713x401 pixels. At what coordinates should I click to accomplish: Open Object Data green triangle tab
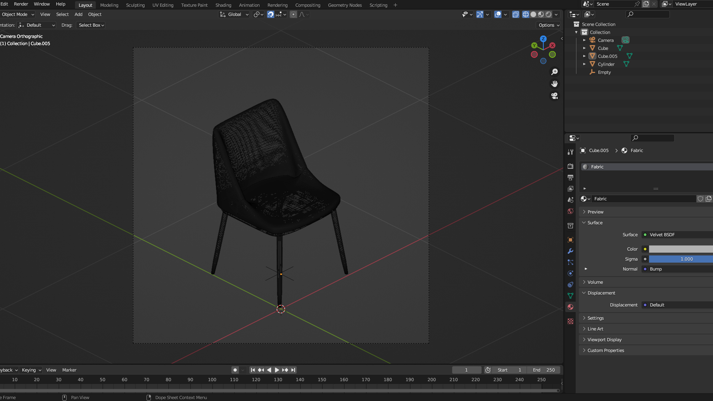[570, 296]
